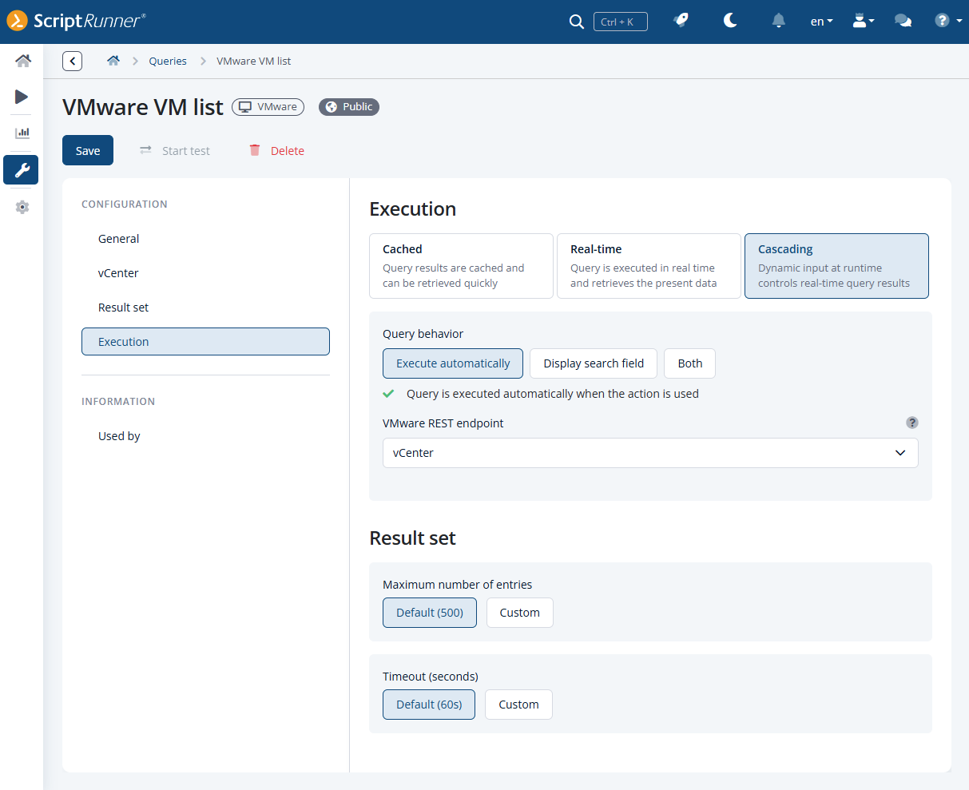969x790 pixels.
Task: Click the rocket icon in top bar
Action: click(681, 21)
